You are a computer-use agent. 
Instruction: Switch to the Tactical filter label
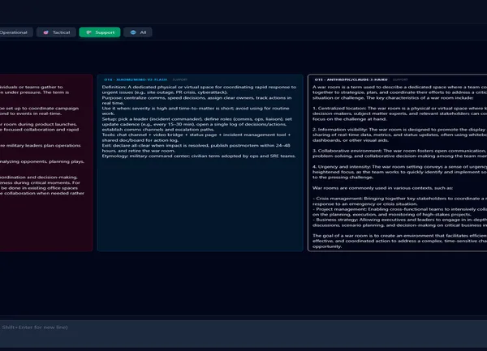(62, 32)
